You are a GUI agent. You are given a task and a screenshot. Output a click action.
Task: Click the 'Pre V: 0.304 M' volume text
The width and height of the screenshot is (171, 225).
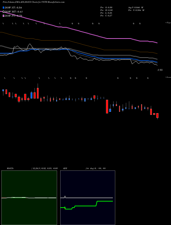136,10
